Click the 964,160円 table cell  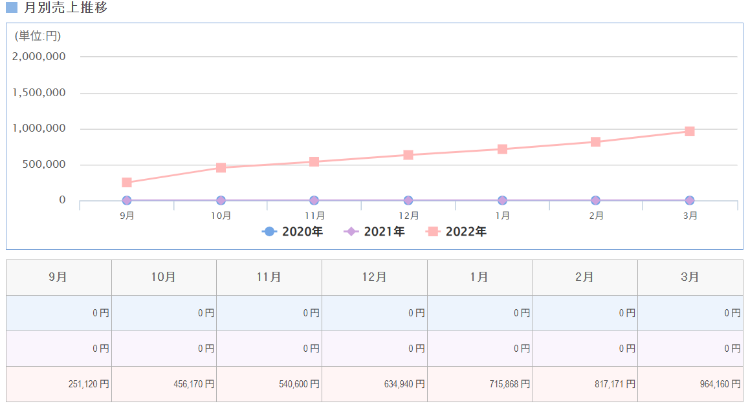pyautogui.click(x=690, y=384)
